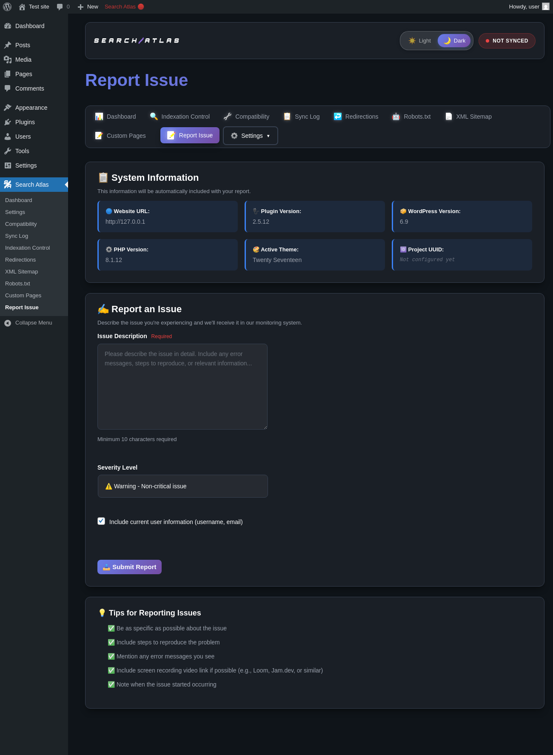Viewport: 553px width, 755px height.
Task: Select the XML Sitemap tab
Action: tap(468, 117)
